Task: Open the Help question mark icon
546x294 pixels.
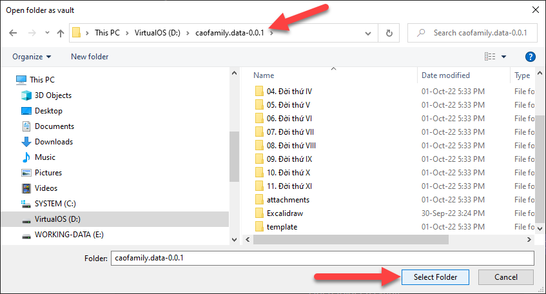Action: [x=531, y=57]
